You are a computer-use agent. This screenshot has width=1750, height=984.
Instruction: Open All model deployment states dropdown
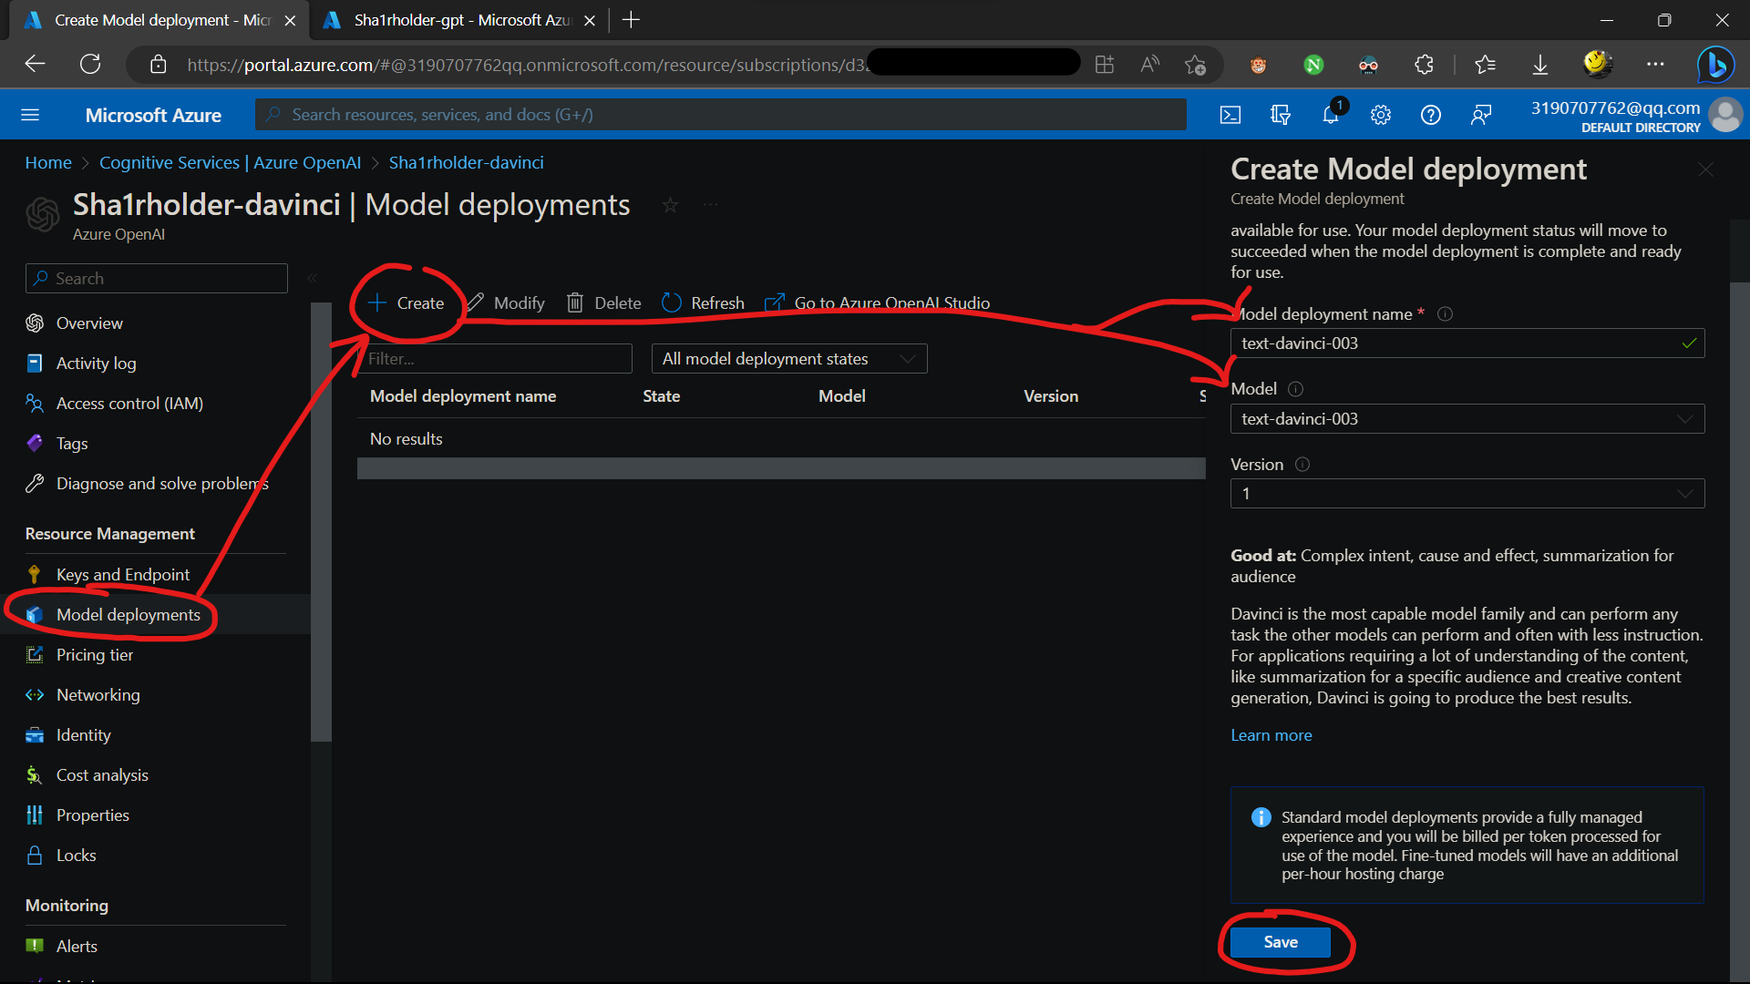coord(788,359)
